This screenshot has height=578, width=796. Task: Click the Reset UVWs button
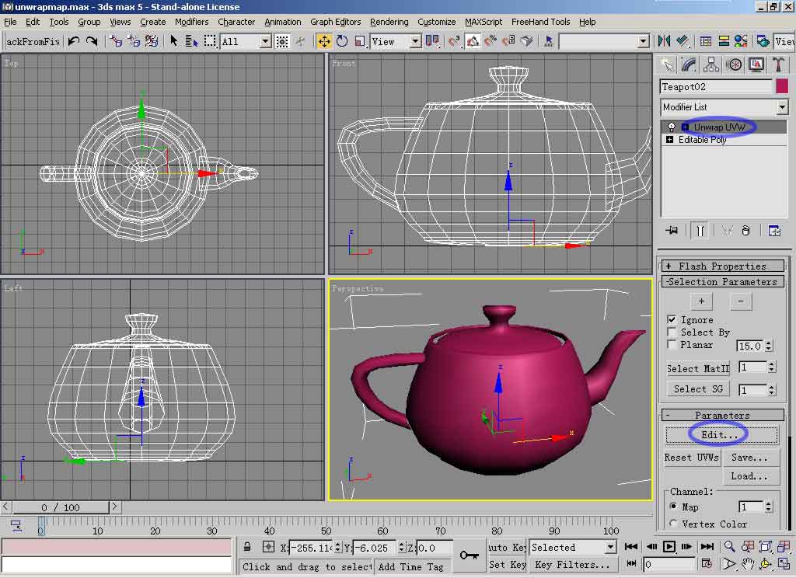click(691, 458)
